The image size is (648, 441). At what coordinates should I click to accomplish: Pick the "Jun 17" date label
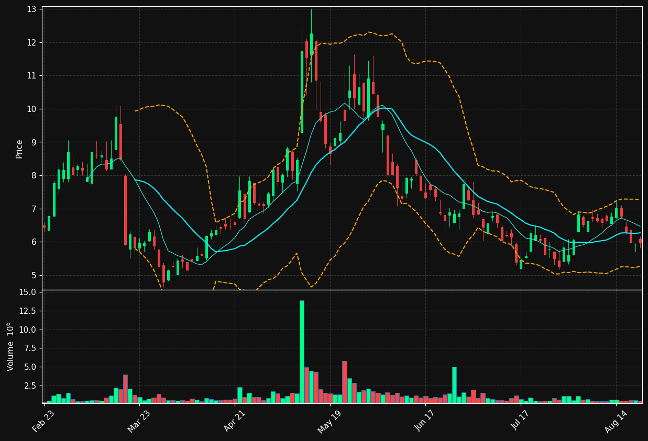coord(425,421)
